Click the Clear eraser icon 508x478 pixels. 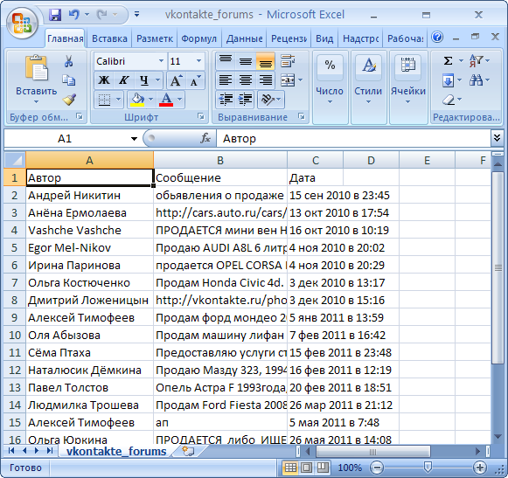click(x=449, y=100)
